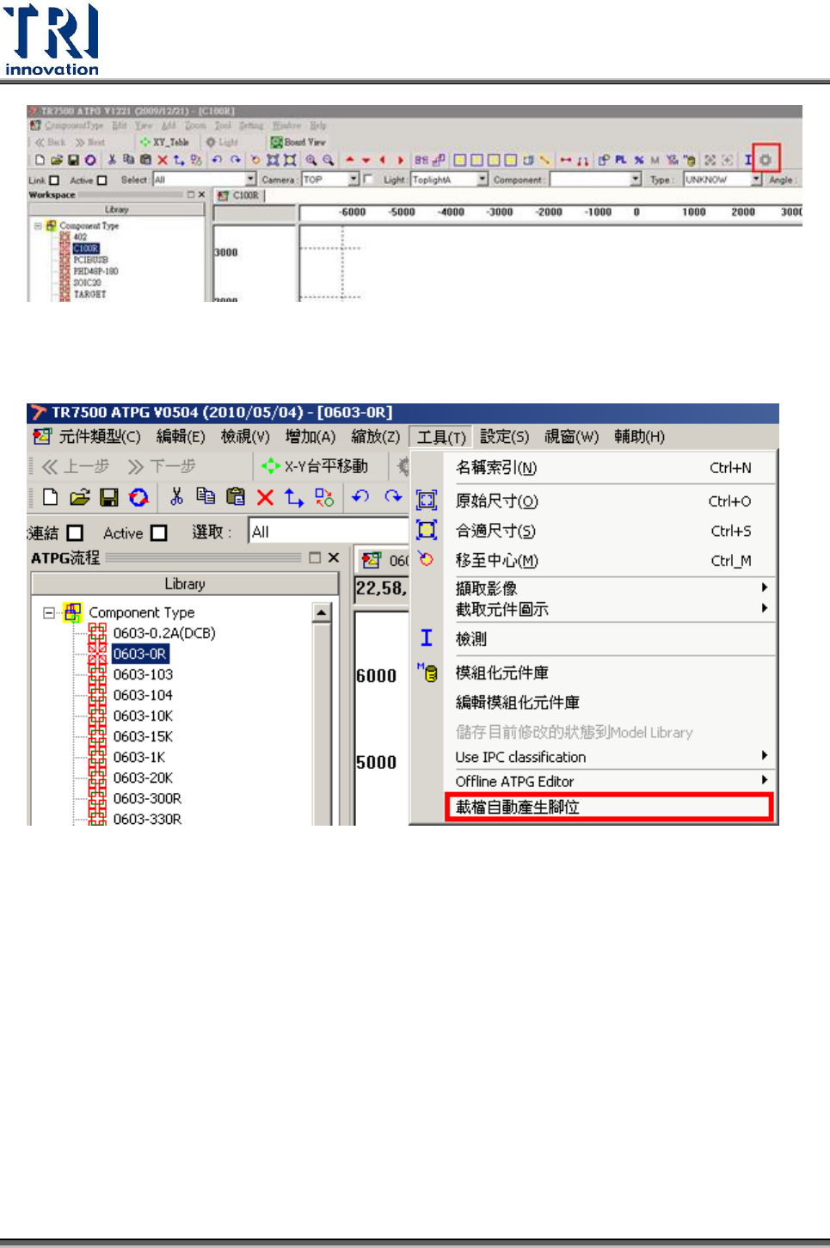Screen dimensions: 830x1248
Task: Click the 下一步 button
Action: coord(162,466)
